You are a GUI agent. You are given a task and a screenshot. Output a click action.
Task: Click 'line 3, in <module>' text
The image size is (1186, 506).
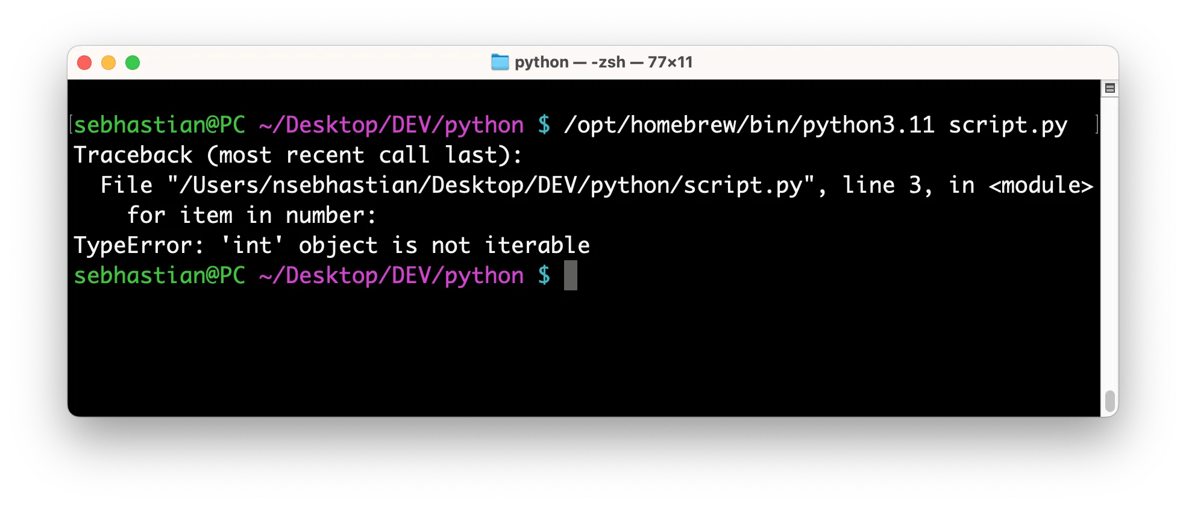pos(968,186)
